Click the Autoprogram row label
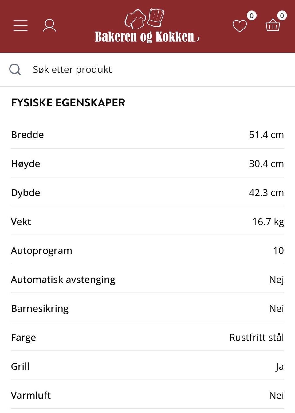 (x=41, y=251)
